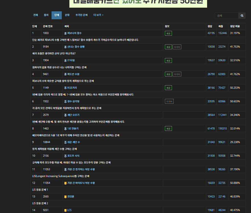This screenshot has height=213, width=251.
Task: Click the tier badge beside 1로 만들기
Action: click(x=65, y=129)
